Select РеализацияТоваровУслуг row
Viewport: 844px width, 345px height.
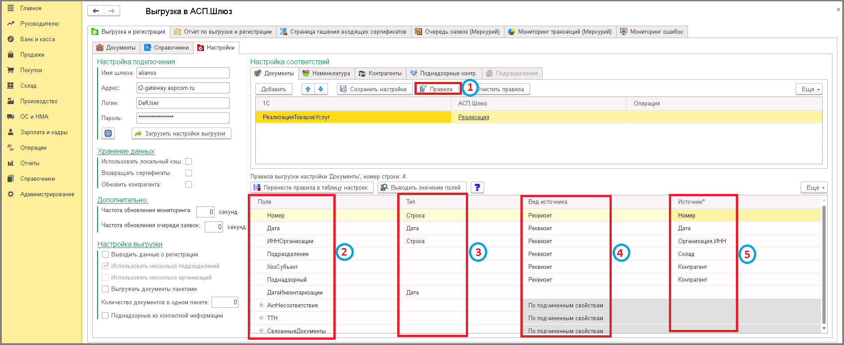pos(539,117)
